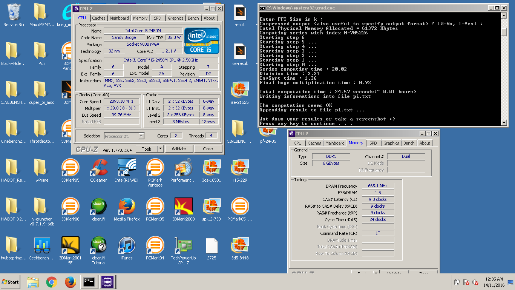Switch to CPU tab in Memory CPU-Z window
Image resolution: width=515 pixels, height=290 pixels.
click(x=298, y=143)
